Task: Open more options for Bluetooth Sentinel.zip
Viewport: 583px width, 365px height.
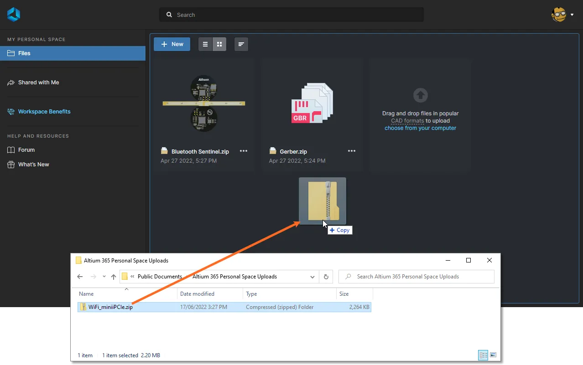Action: coord(244,151)
